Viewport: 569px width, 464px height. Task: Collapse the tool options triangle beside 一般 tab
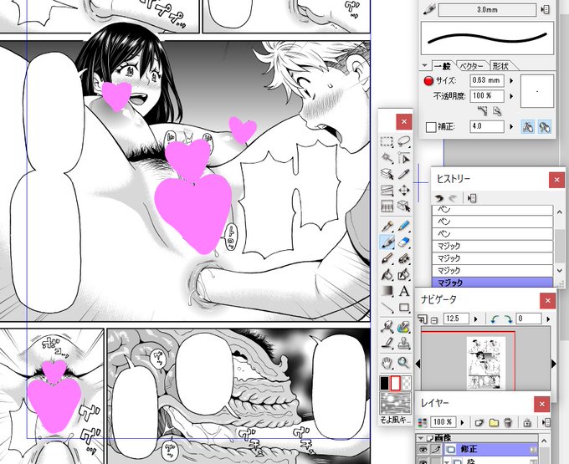click(424, 65)
